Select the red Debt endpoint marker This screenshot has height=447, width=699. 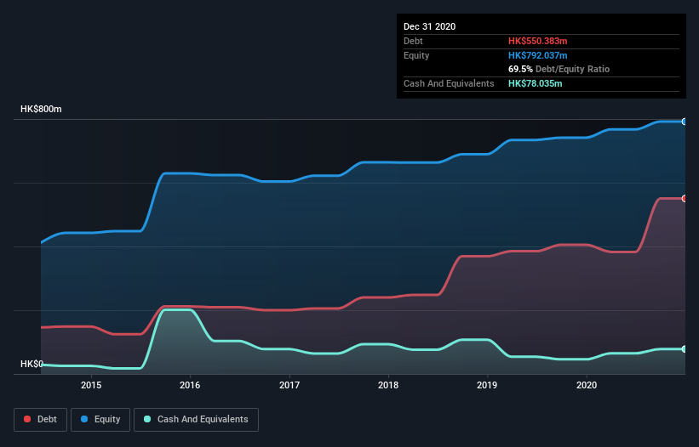685,198
